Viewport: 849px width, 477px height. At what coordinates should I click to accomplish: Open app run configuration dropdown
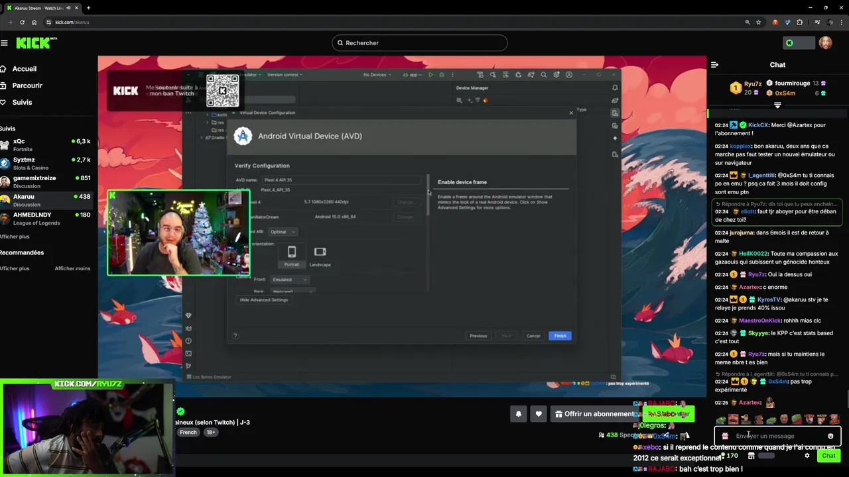[413, 75]
